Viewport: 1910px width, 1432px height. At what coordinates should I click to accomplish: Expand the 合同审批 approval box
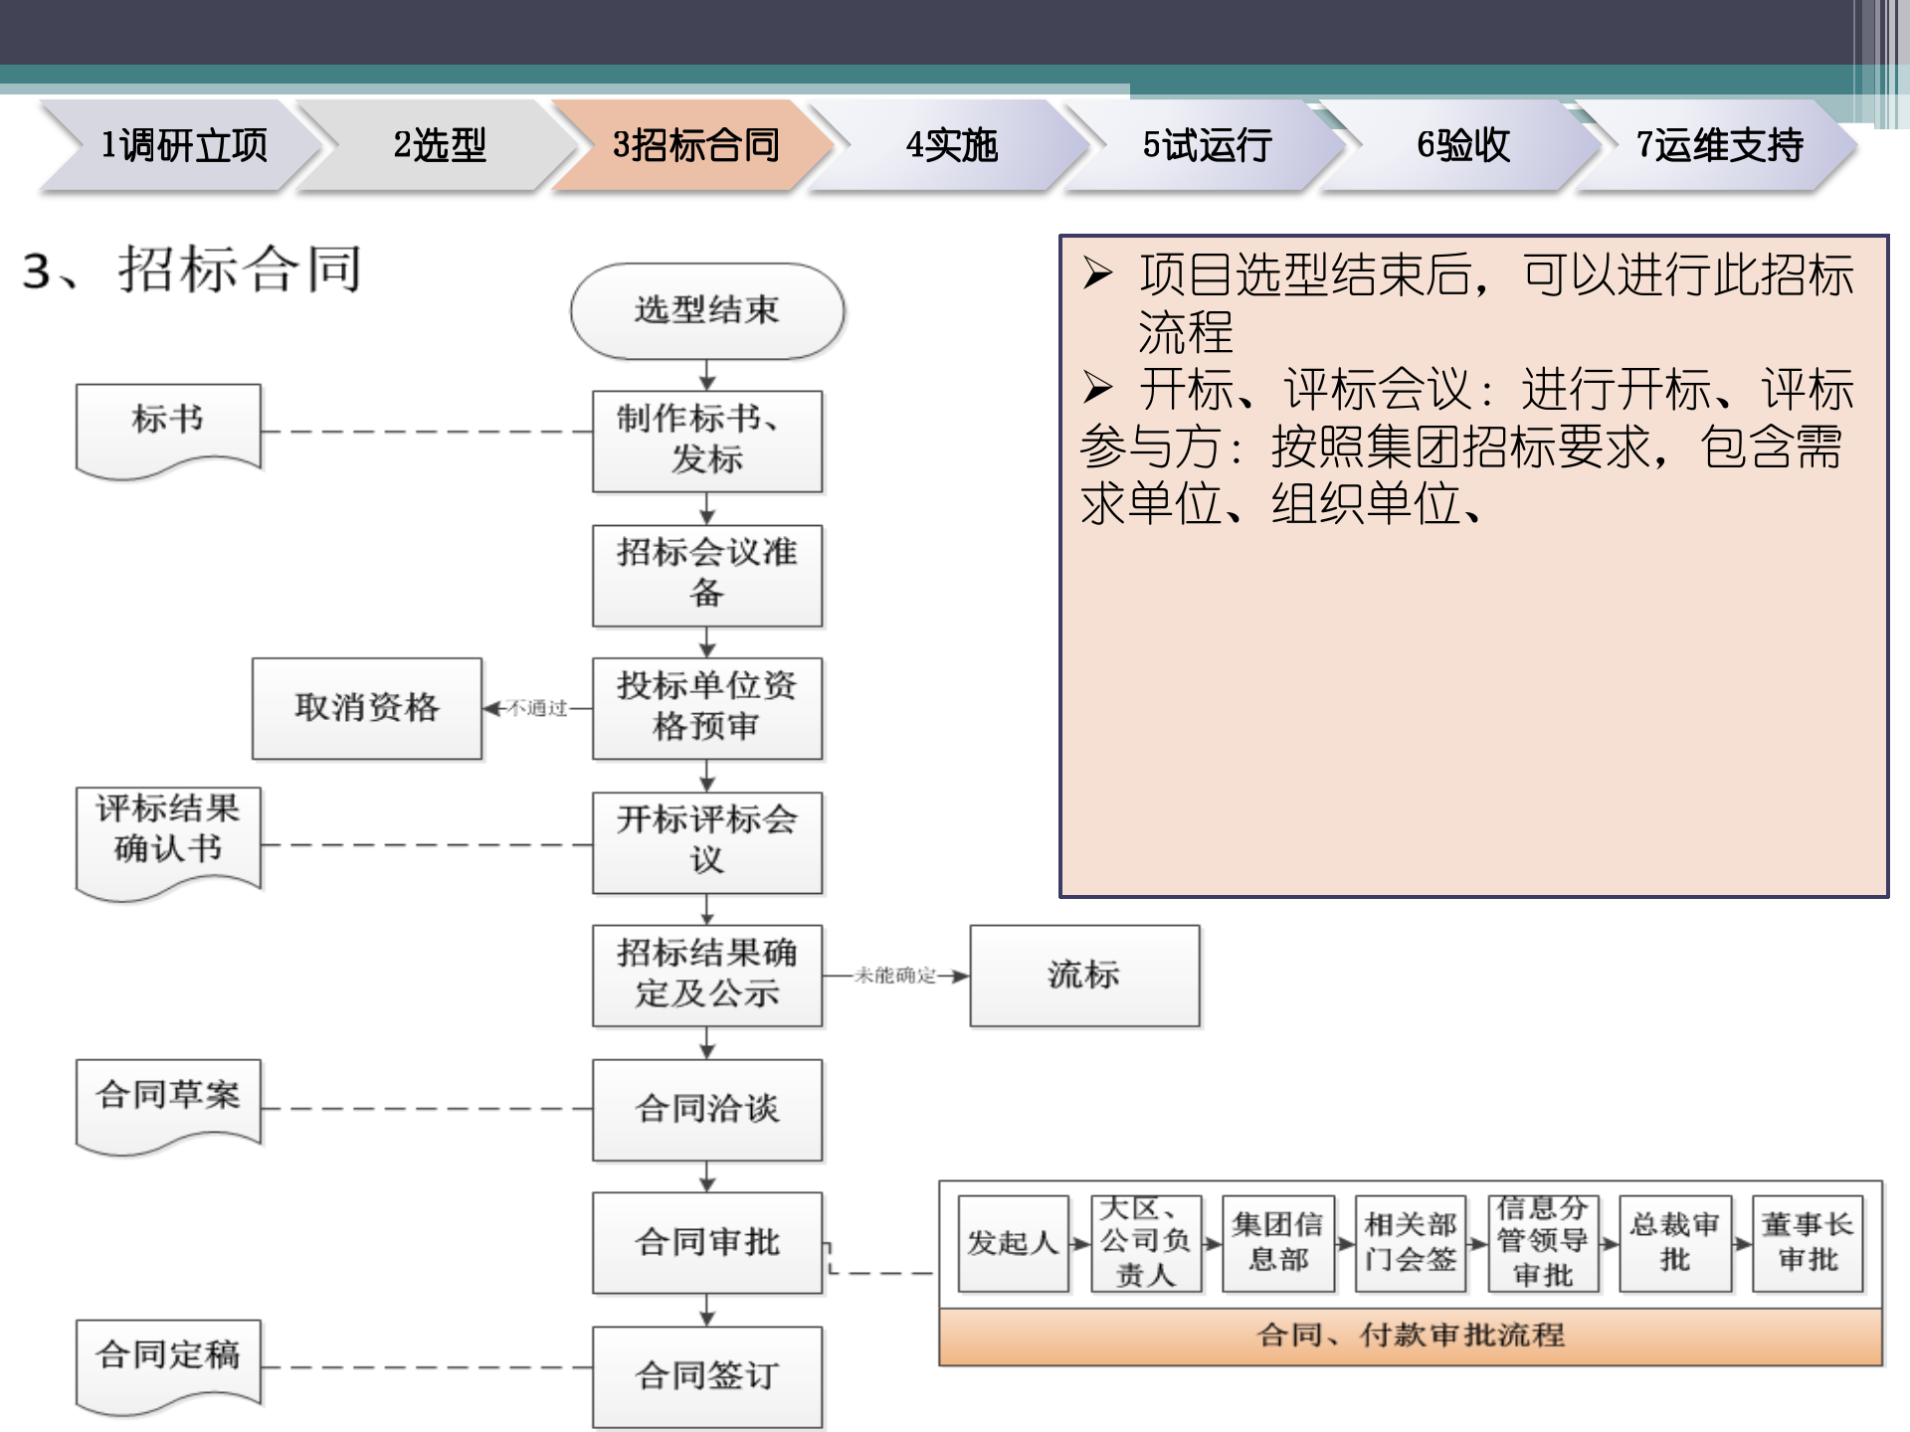708,1242
